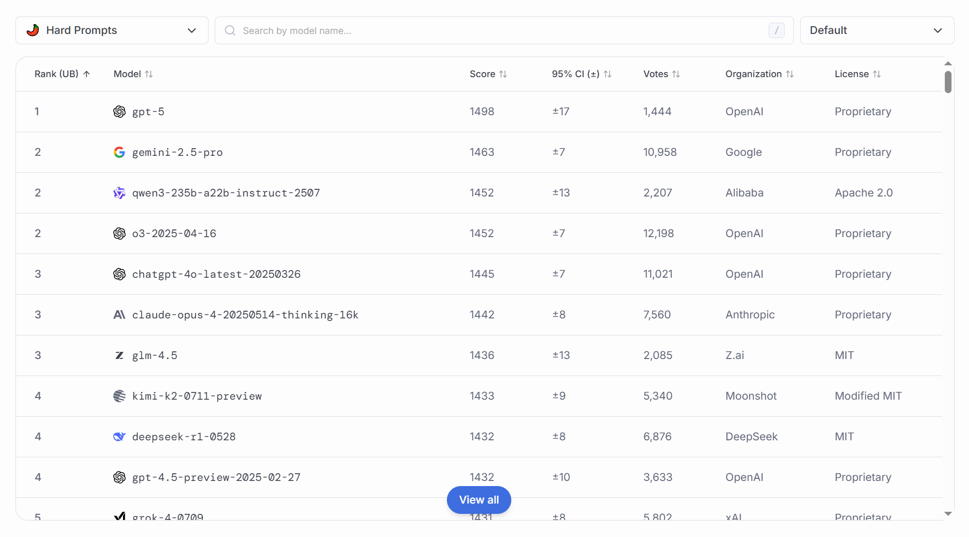This screenshot has height=537, width=969.
Task: Click the sort arrows next to Score
Action: (x=503, y=74)
